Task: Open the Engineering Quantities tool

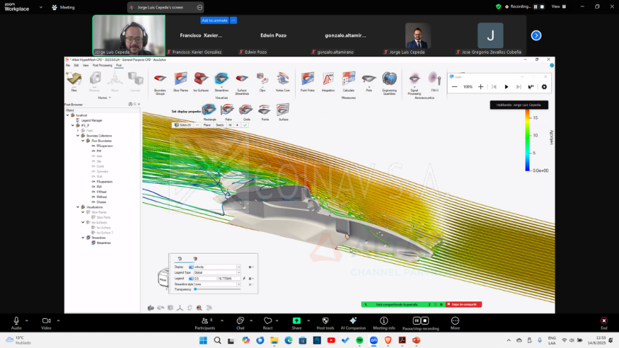Action: click(389, 79)
